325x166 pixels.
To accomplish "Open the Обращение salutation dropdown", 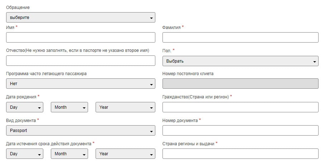I will (81, 18).
